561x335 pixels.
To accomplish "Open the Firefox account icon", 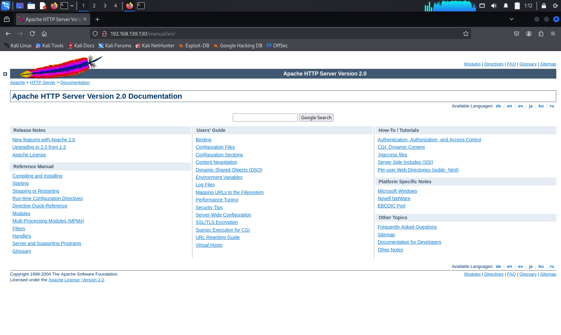I will (529, 34).
